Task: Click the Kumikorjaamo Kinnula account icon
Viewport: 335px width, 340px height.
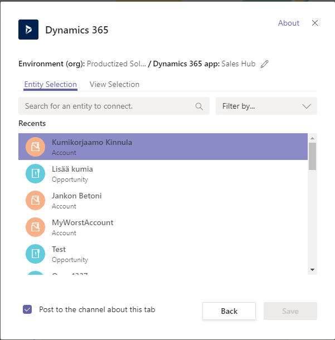Action: tap(35, 147)
